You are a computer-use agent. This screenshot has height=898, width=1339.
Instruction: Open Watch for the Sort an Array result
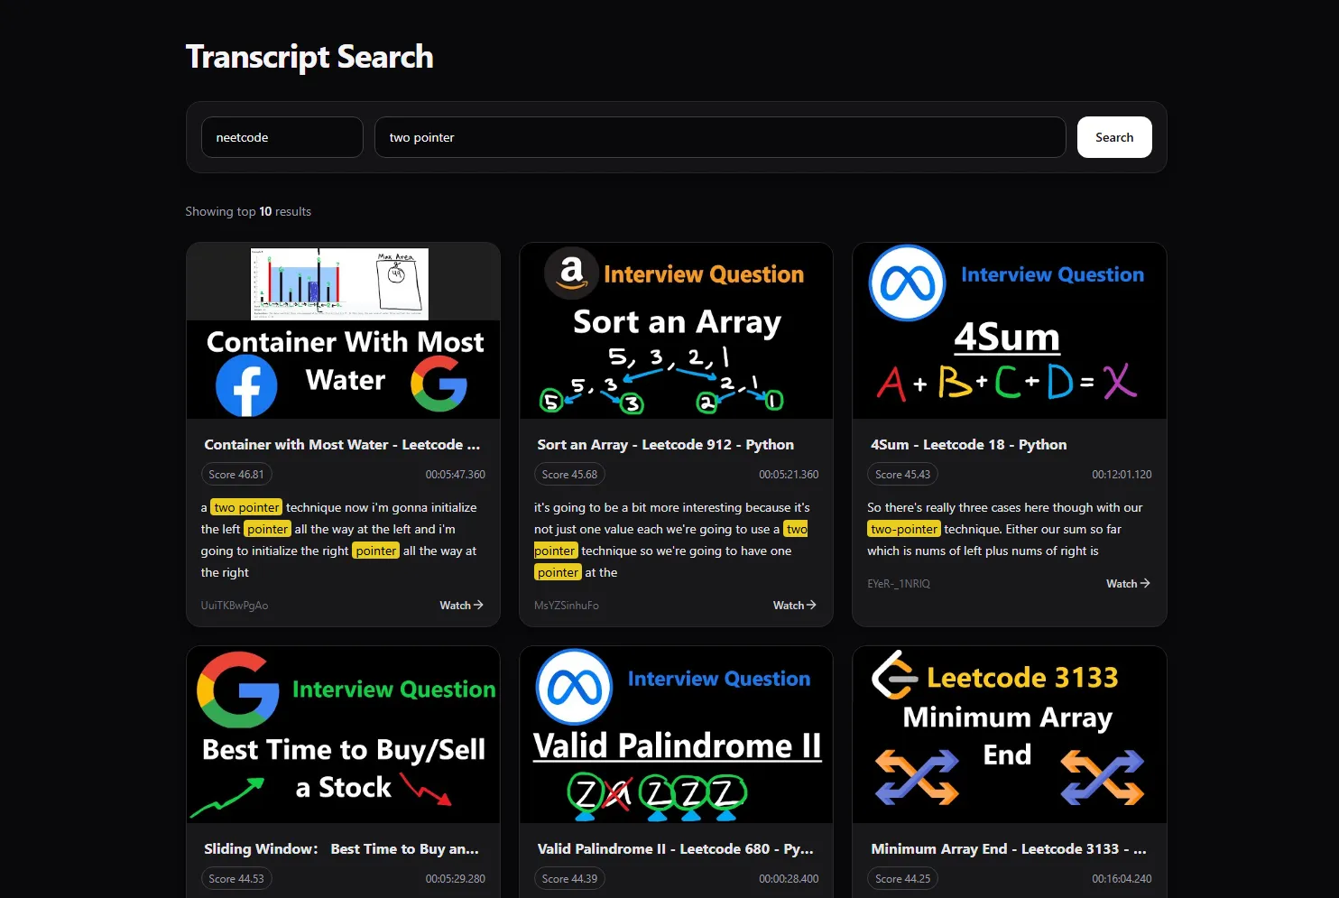[x=793, y=605]
